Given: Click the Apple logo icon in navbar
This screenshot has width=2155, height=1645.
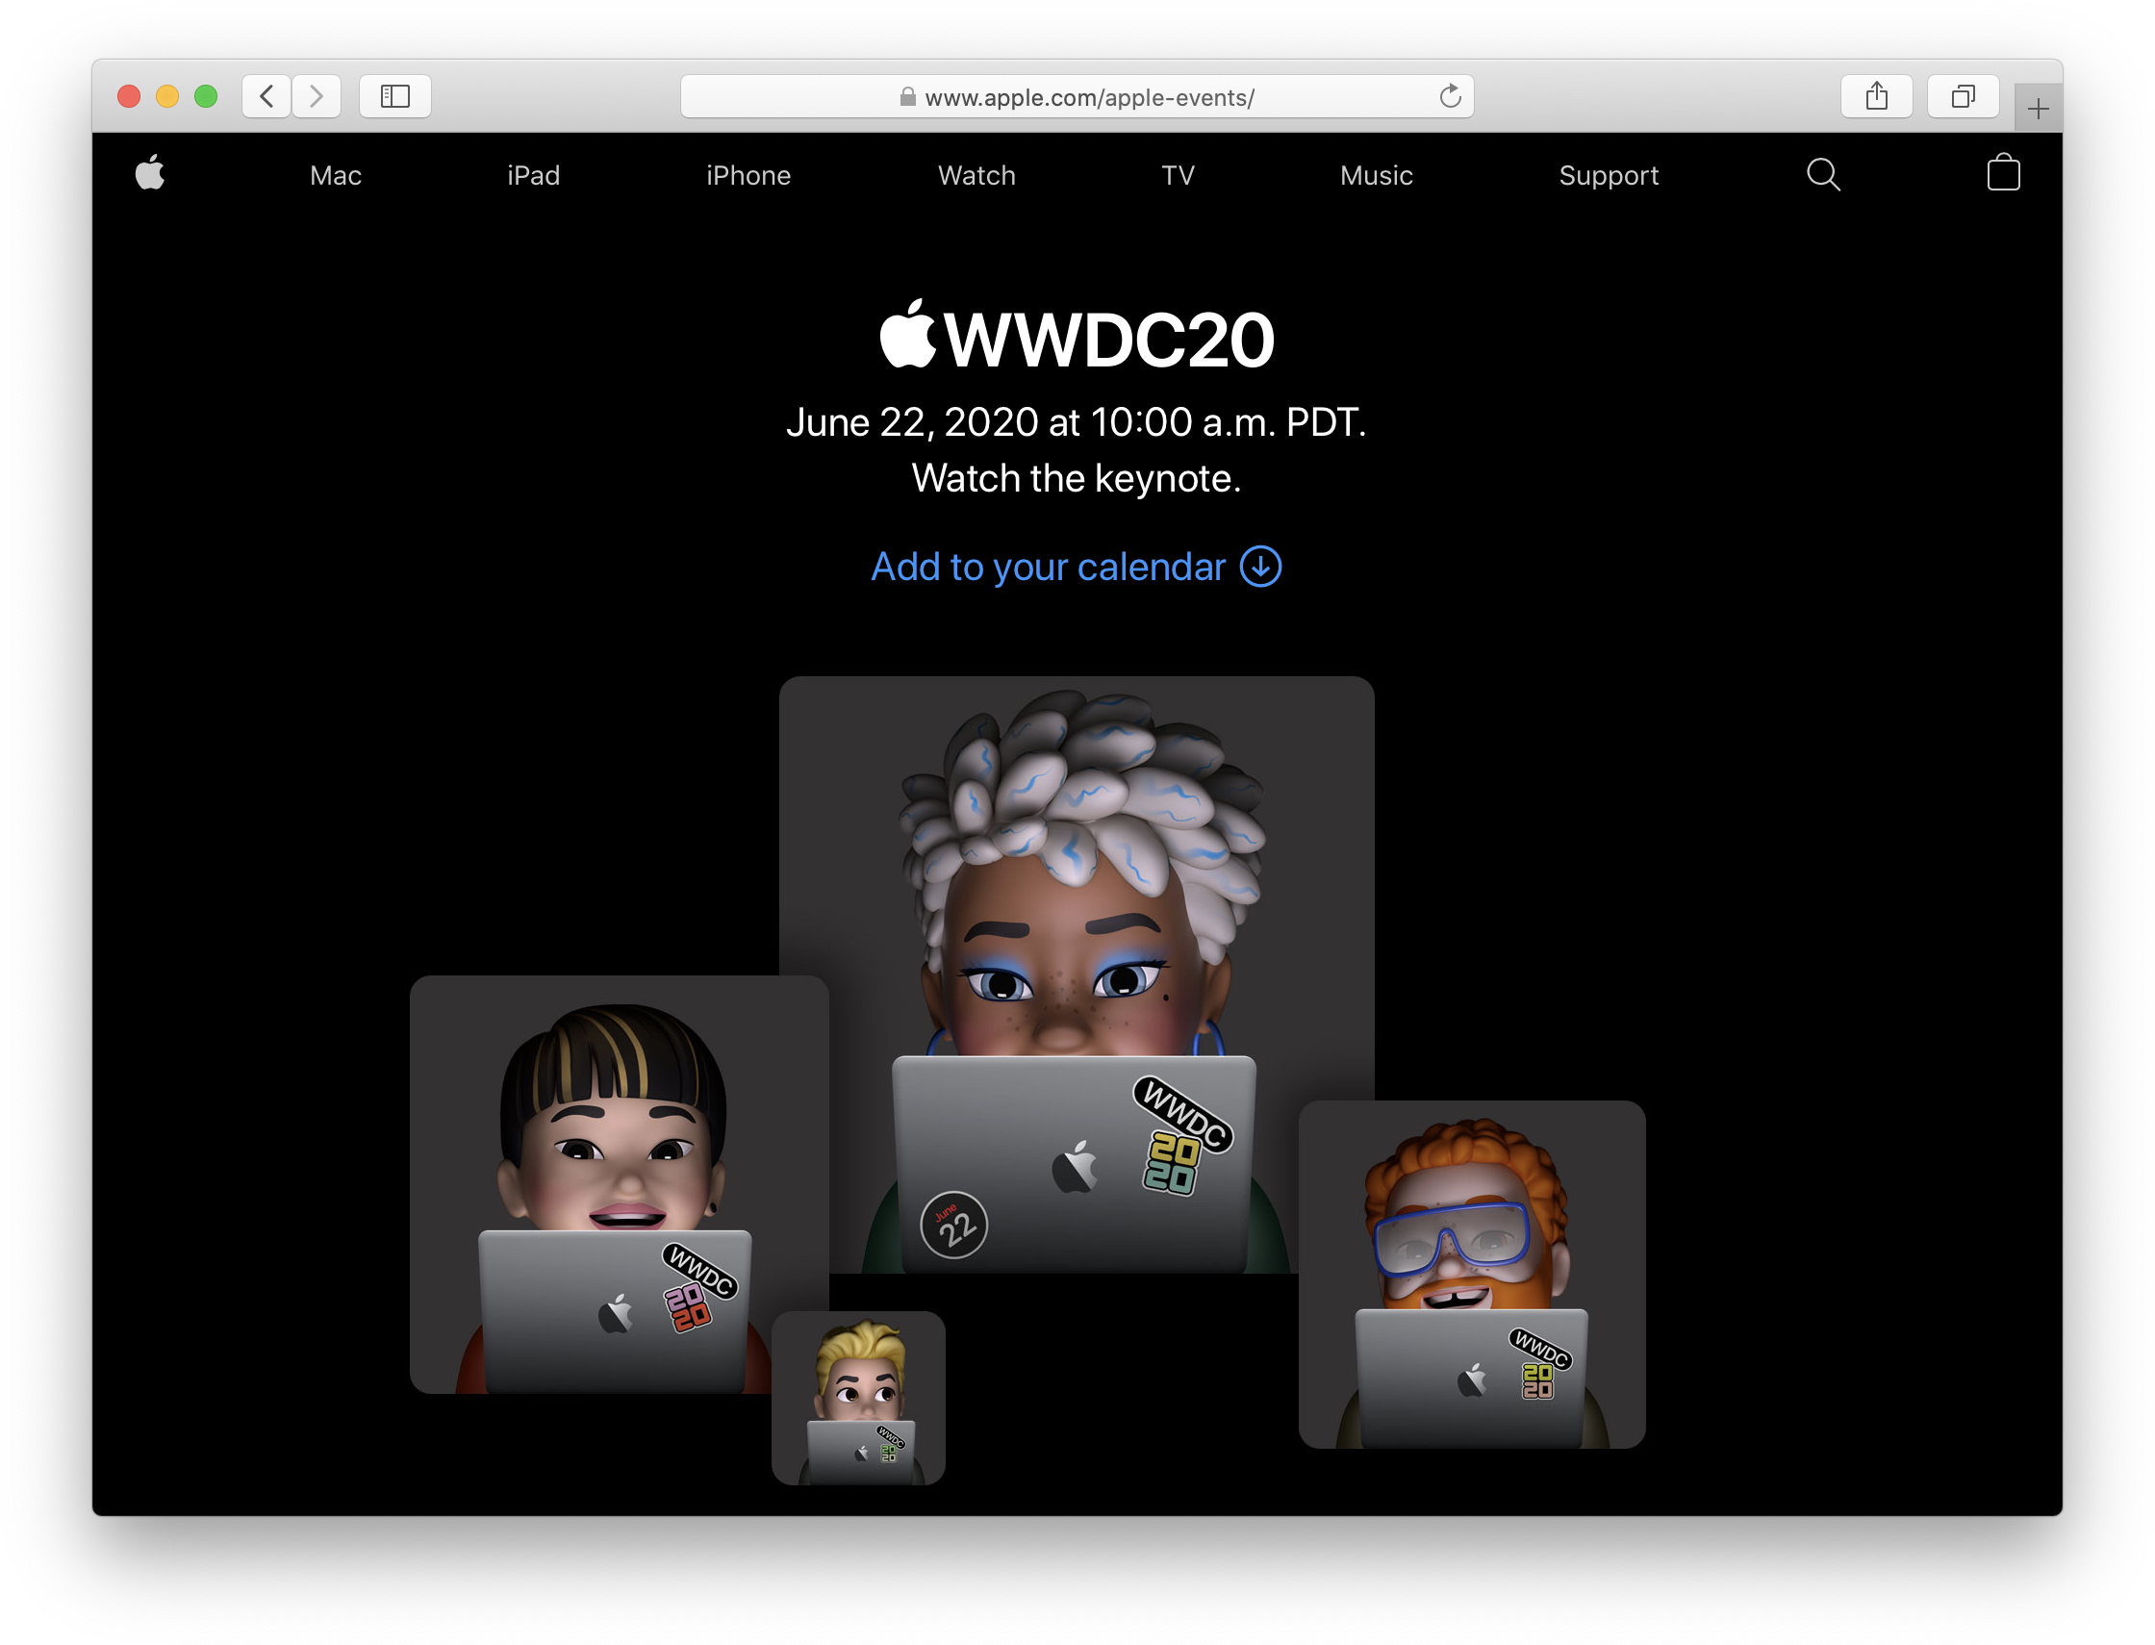Looking at the screenshot, I should point(152,174).
